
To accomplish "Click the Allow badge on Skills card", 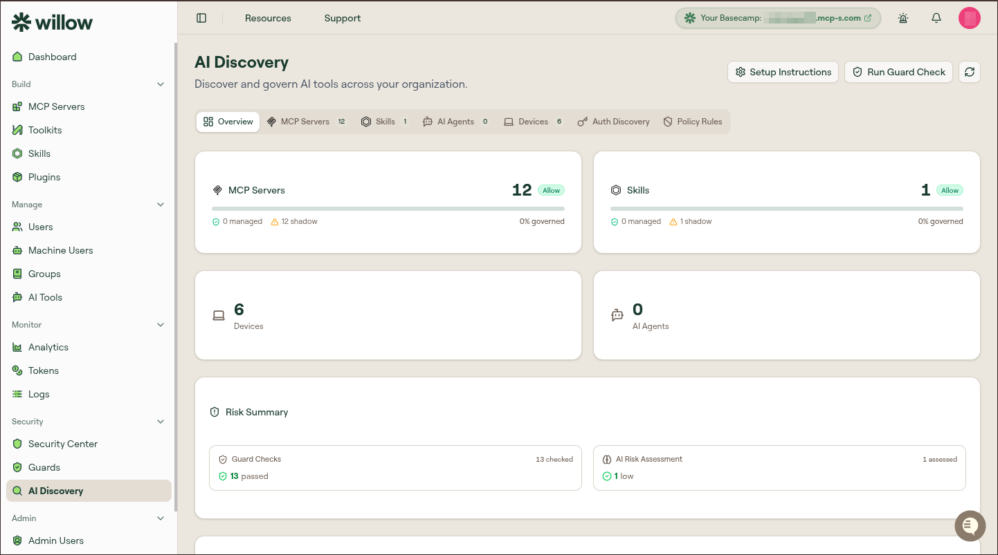I will coord(950,190).
